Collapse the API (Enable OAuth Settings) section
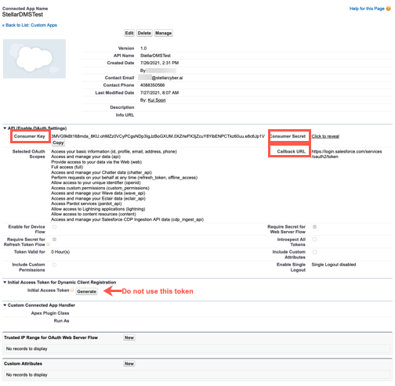The height and width of the screenshot is (386, 395). pyautogui.click(x=5, y=128)
